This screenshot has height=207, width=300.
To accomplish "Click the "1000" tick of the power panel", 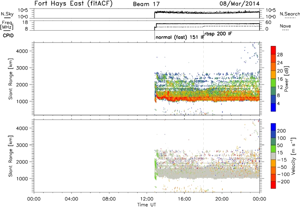I will click(22, 102).
